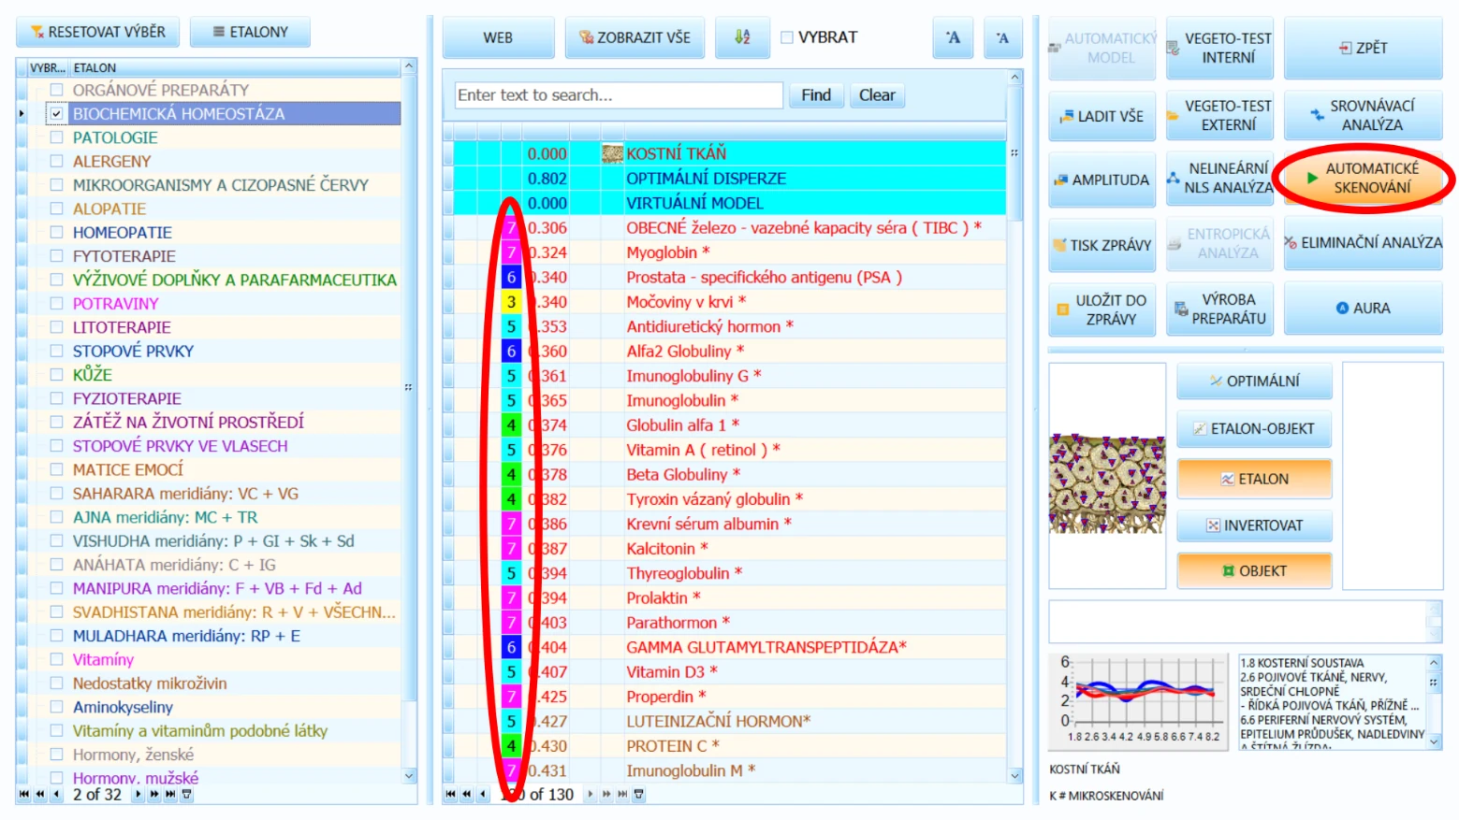Go back using Zpět button
The image size is (1459, 820).
click(x=1363, y=48)
